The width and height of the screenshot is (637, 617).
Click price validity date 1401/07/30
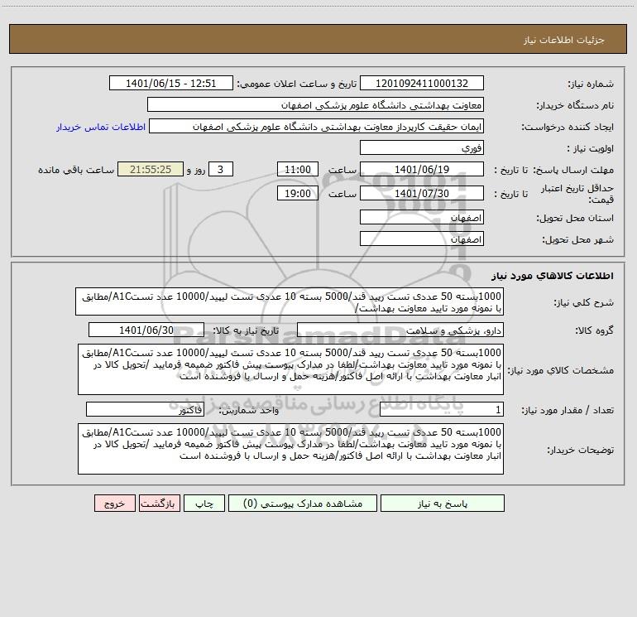[x=422, y=193]
